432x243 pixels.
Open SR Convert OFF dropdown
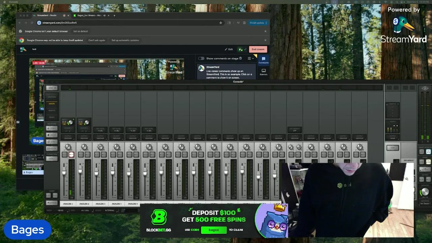[295, 130]
